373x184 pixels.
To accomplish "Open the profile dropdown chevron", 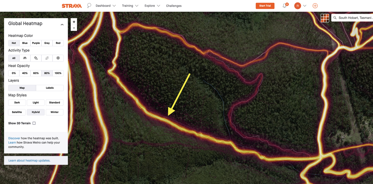I will pyautogui.click(x=305, y=6).
